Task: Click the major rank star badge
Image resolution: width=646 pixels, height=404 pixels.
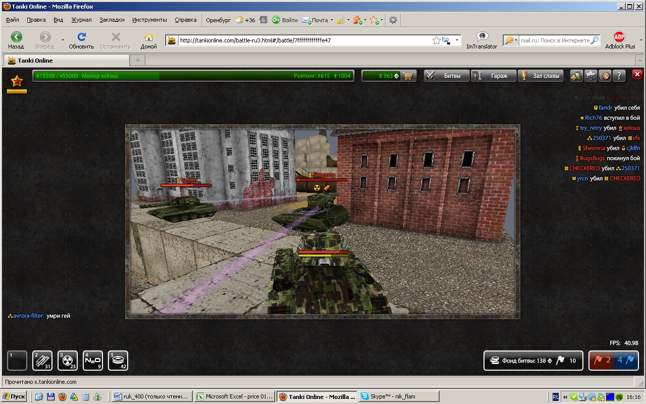Action: click(x=17, y=82)
